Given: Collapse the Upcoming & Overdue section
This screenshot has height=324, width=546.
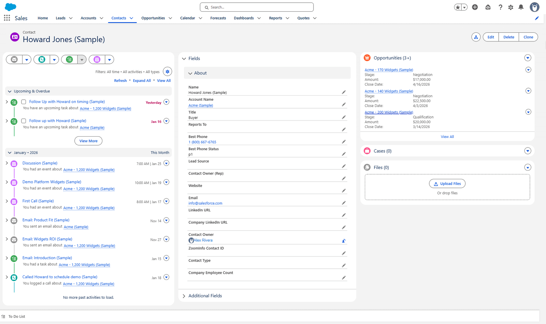Looking at the screenshot, I should coord(10,91).
